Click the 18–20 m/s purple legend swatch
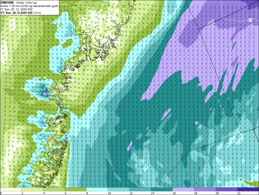Image resolution: width=259 pixels, height=195 pixels. [x=205, y=189]
